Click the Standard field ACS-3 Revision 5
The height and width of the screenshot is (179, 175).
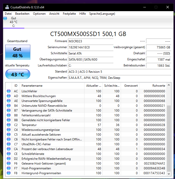pyautogui.click(x=120, y=72)
